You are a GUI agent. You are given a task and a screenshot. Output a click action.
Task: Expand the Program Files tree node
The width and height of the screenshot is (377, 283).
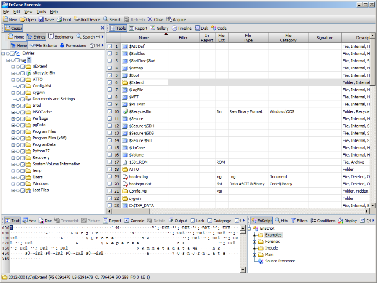pos(13,131)
